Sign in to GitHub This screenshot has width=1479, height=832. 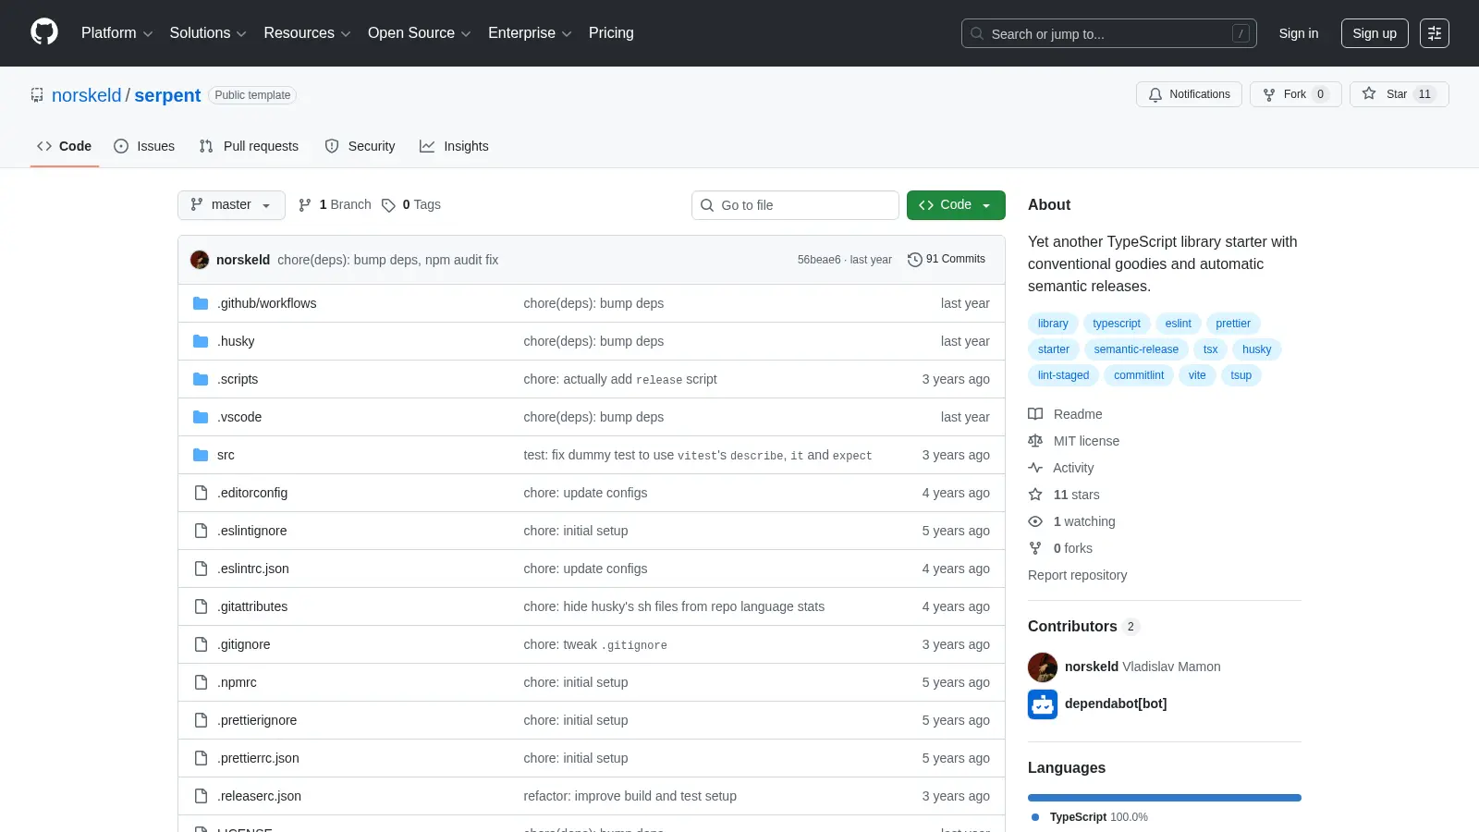[1298, 33]
